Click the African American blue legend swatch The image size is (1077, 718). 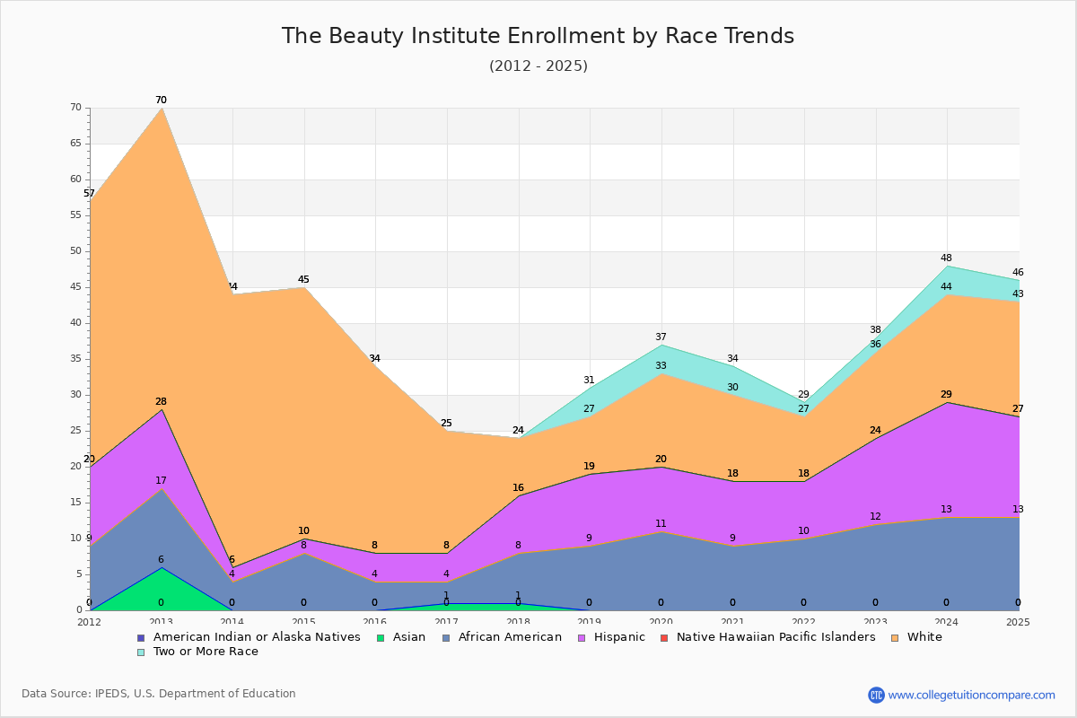point(445,638)
